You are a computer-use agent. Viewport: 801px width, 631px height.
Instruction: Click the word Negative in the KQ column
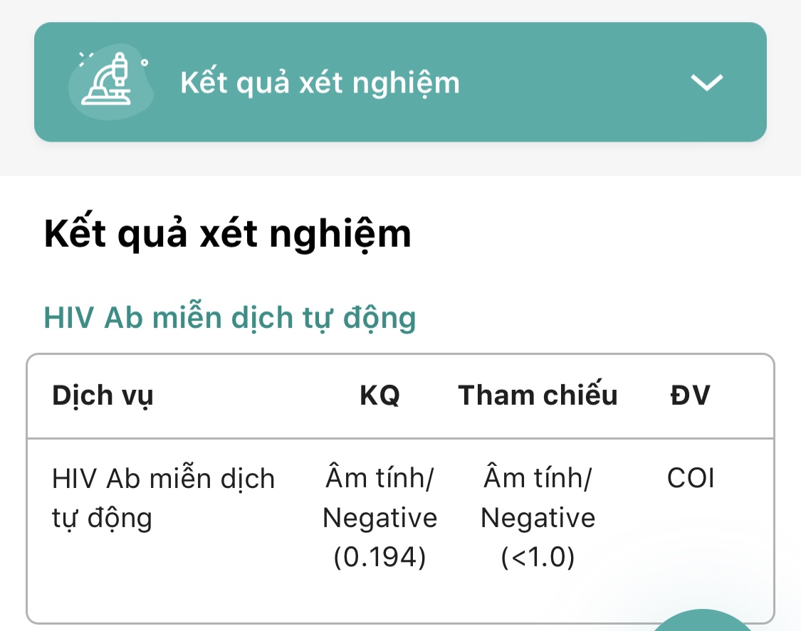click(x=379, y=518)
